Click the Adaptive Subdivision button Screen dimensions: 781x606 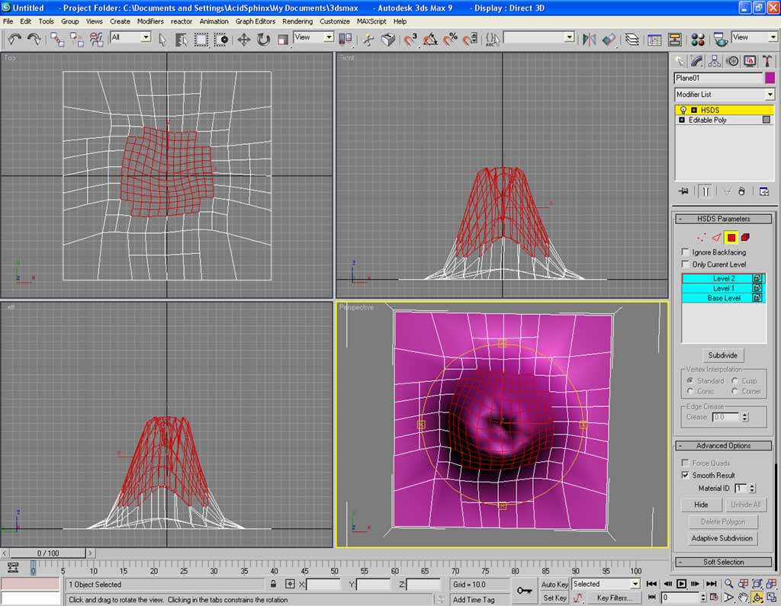pos(722,538)
